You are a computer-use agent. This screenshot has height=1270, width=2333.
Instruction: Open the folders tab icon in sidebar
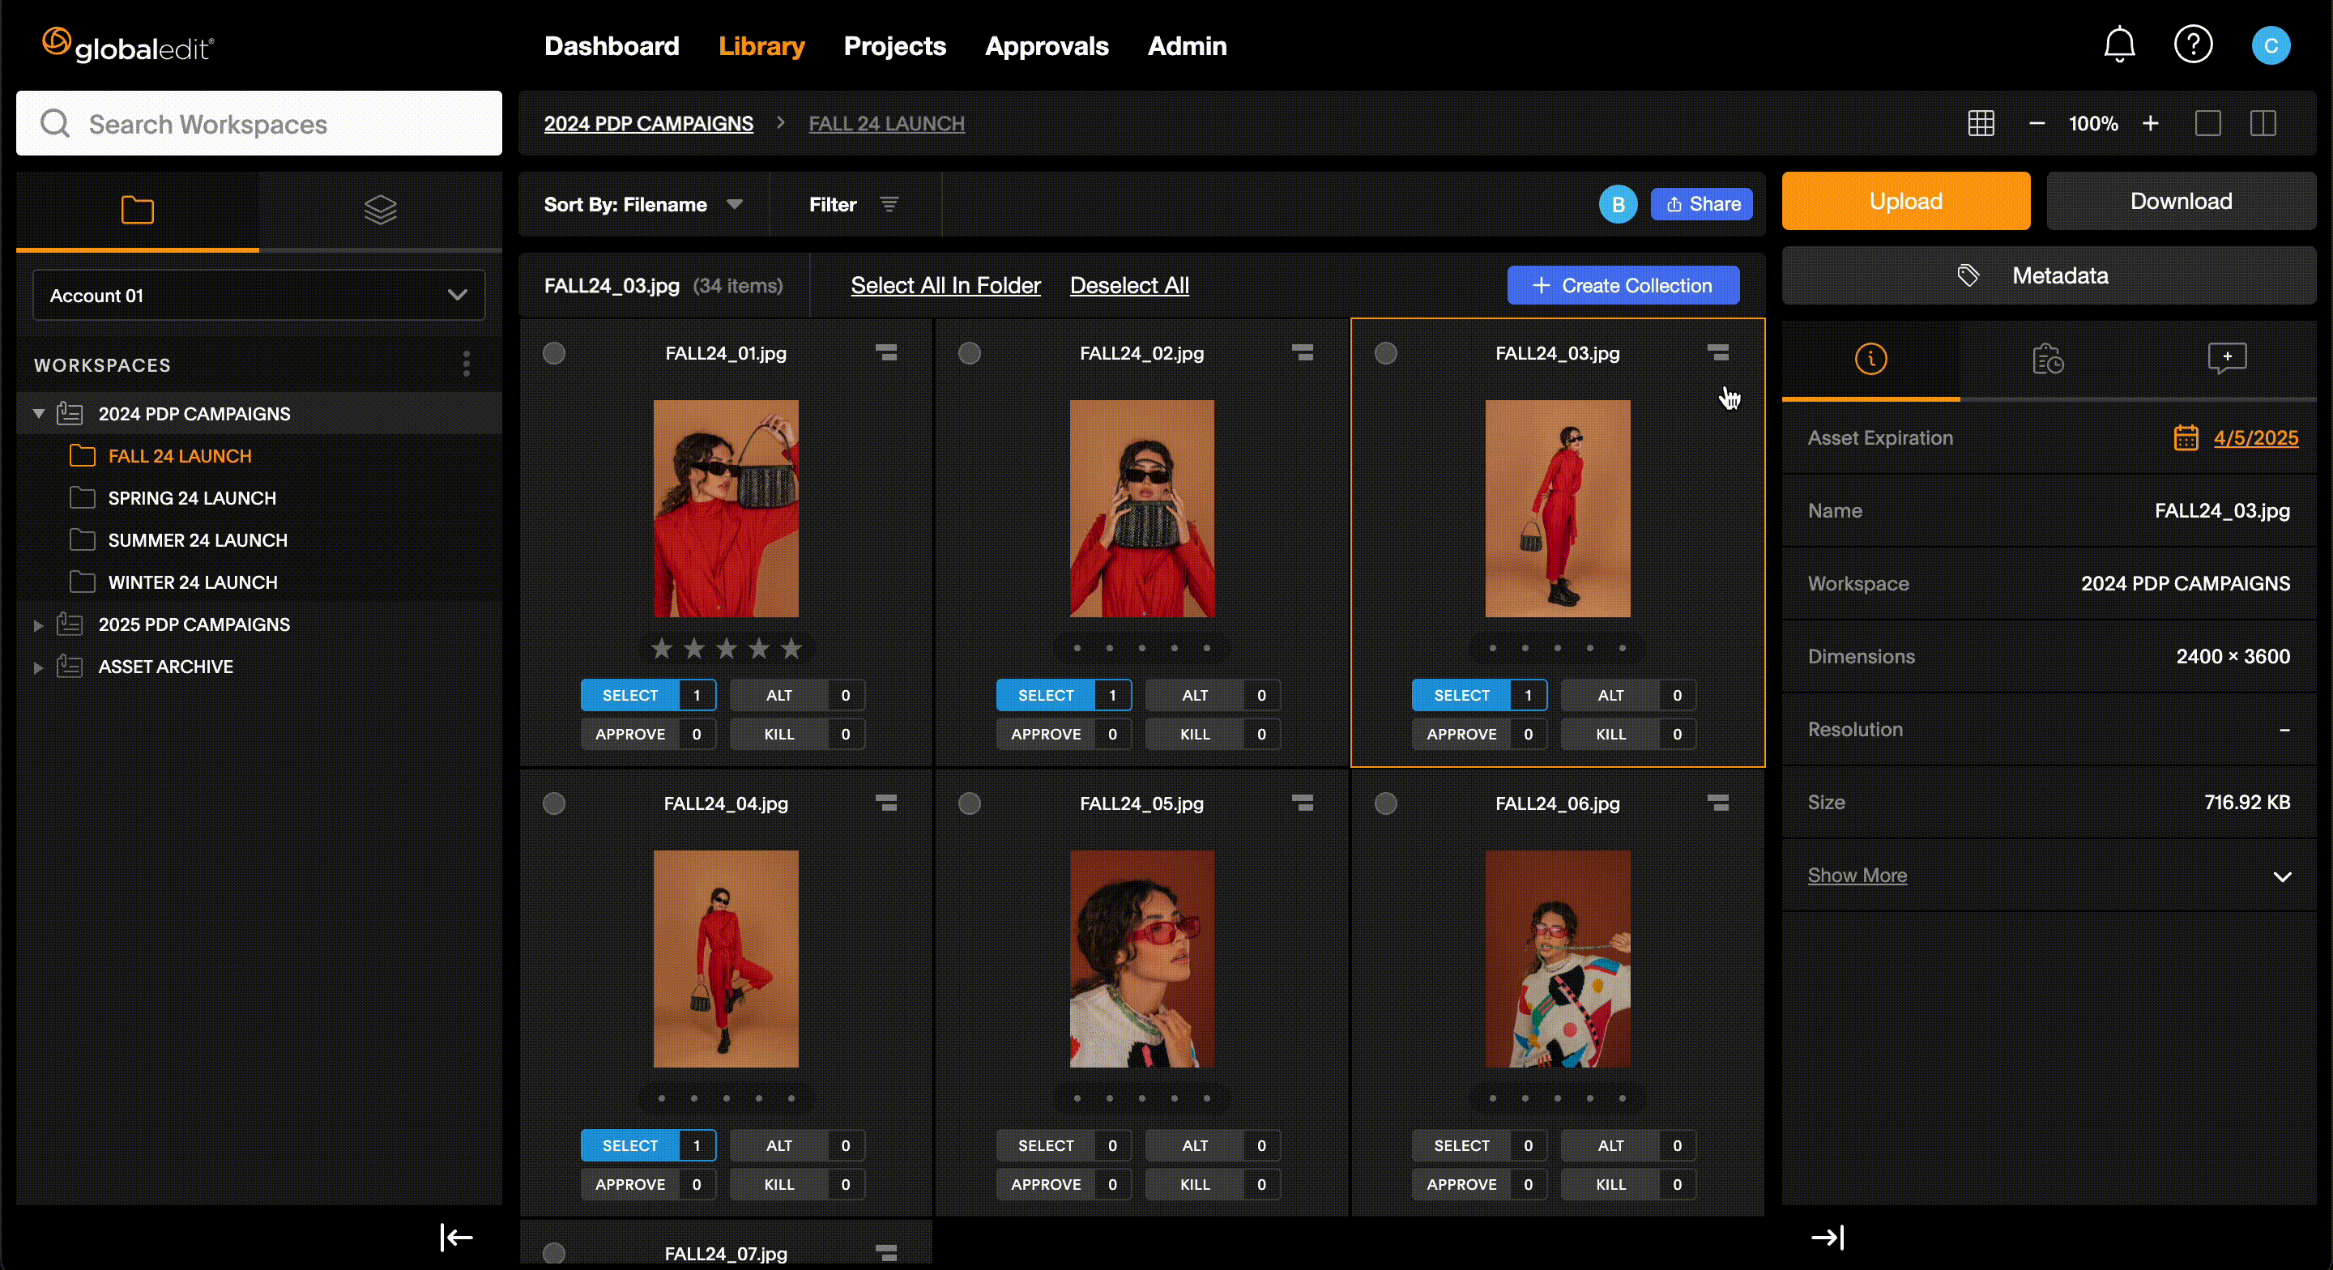click(138, 210)
